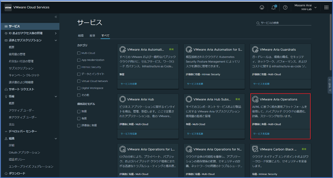Check the その他 category filter
The image size is (333, 178).
point(79,95)
